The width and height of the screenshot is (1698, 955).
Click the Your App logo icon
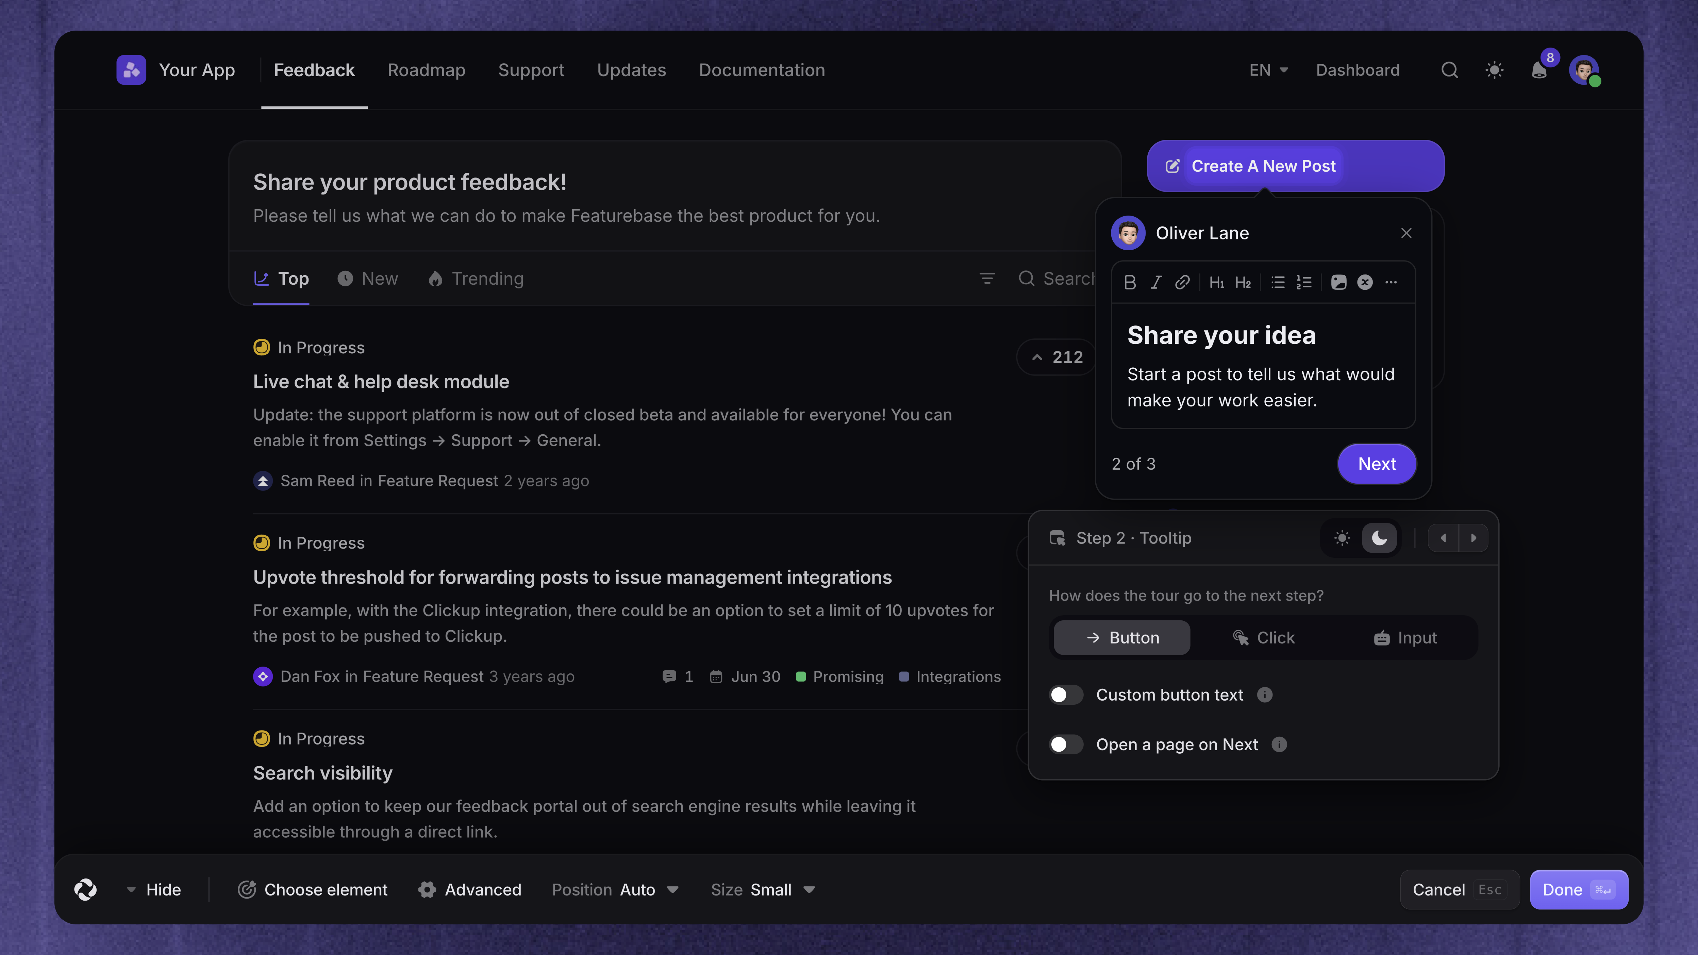click(x=131, y=70)
